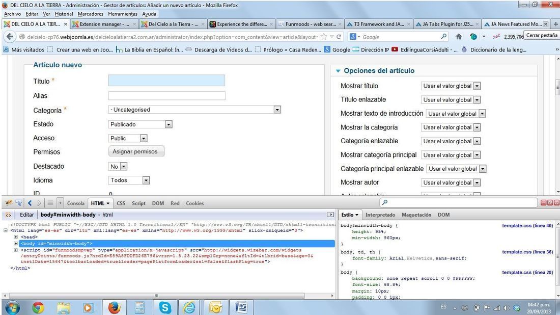The width and height of the screenshot is (560, 315).
Task: Collapse the html root node
Action: tap(6, 230)
